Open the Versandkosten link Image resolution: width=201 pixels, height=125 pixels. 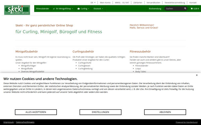click(153, 3)
